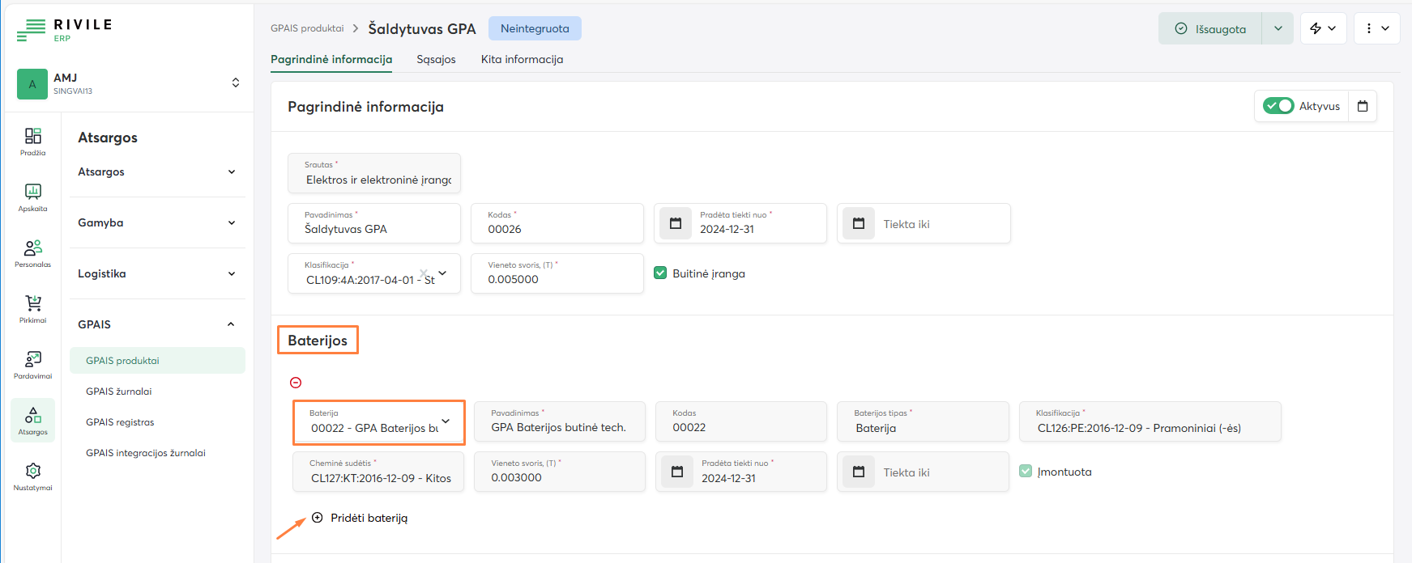
Task: Switch to the Sąsajos tab
Action: (436, 59)
